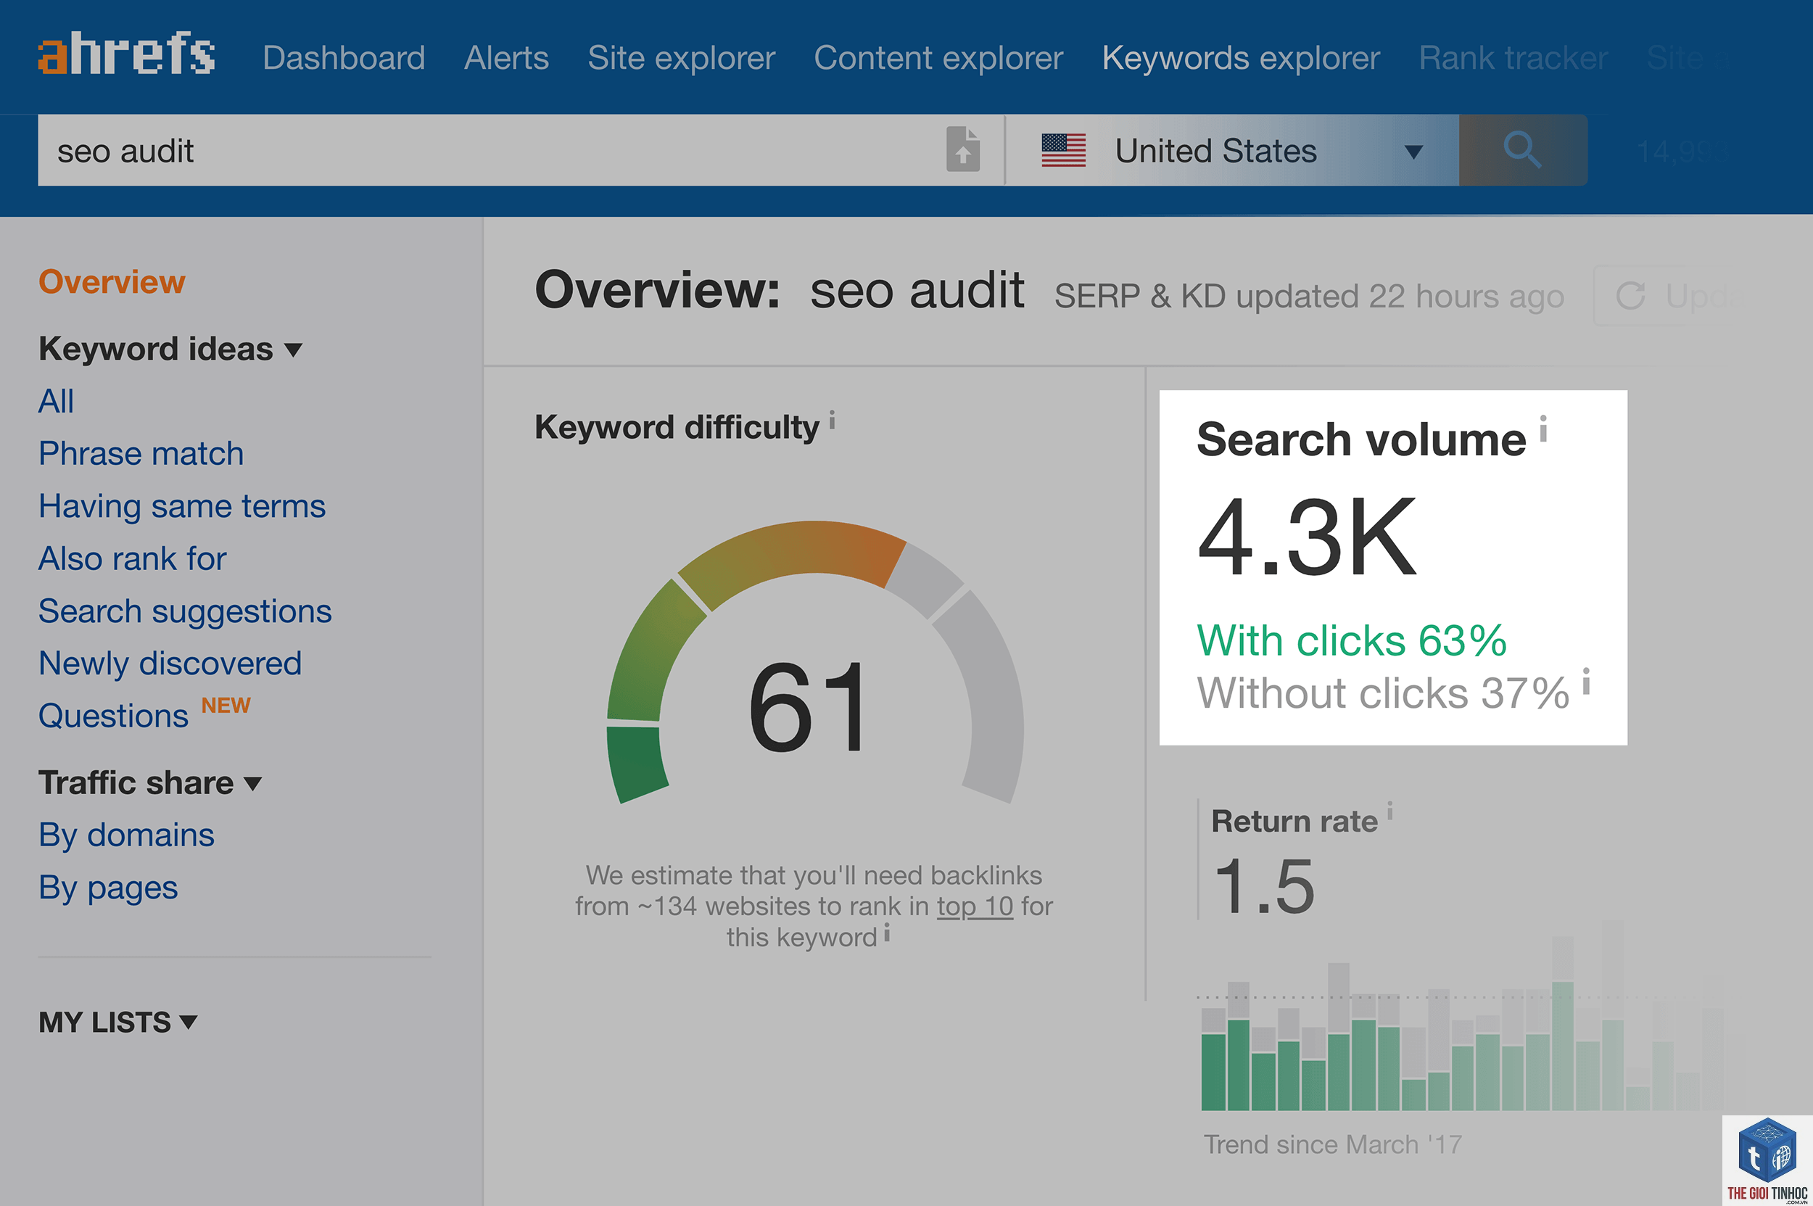Click the magnifier search button
Screen dimensions: 1813x1206
tap(1522, 150)
